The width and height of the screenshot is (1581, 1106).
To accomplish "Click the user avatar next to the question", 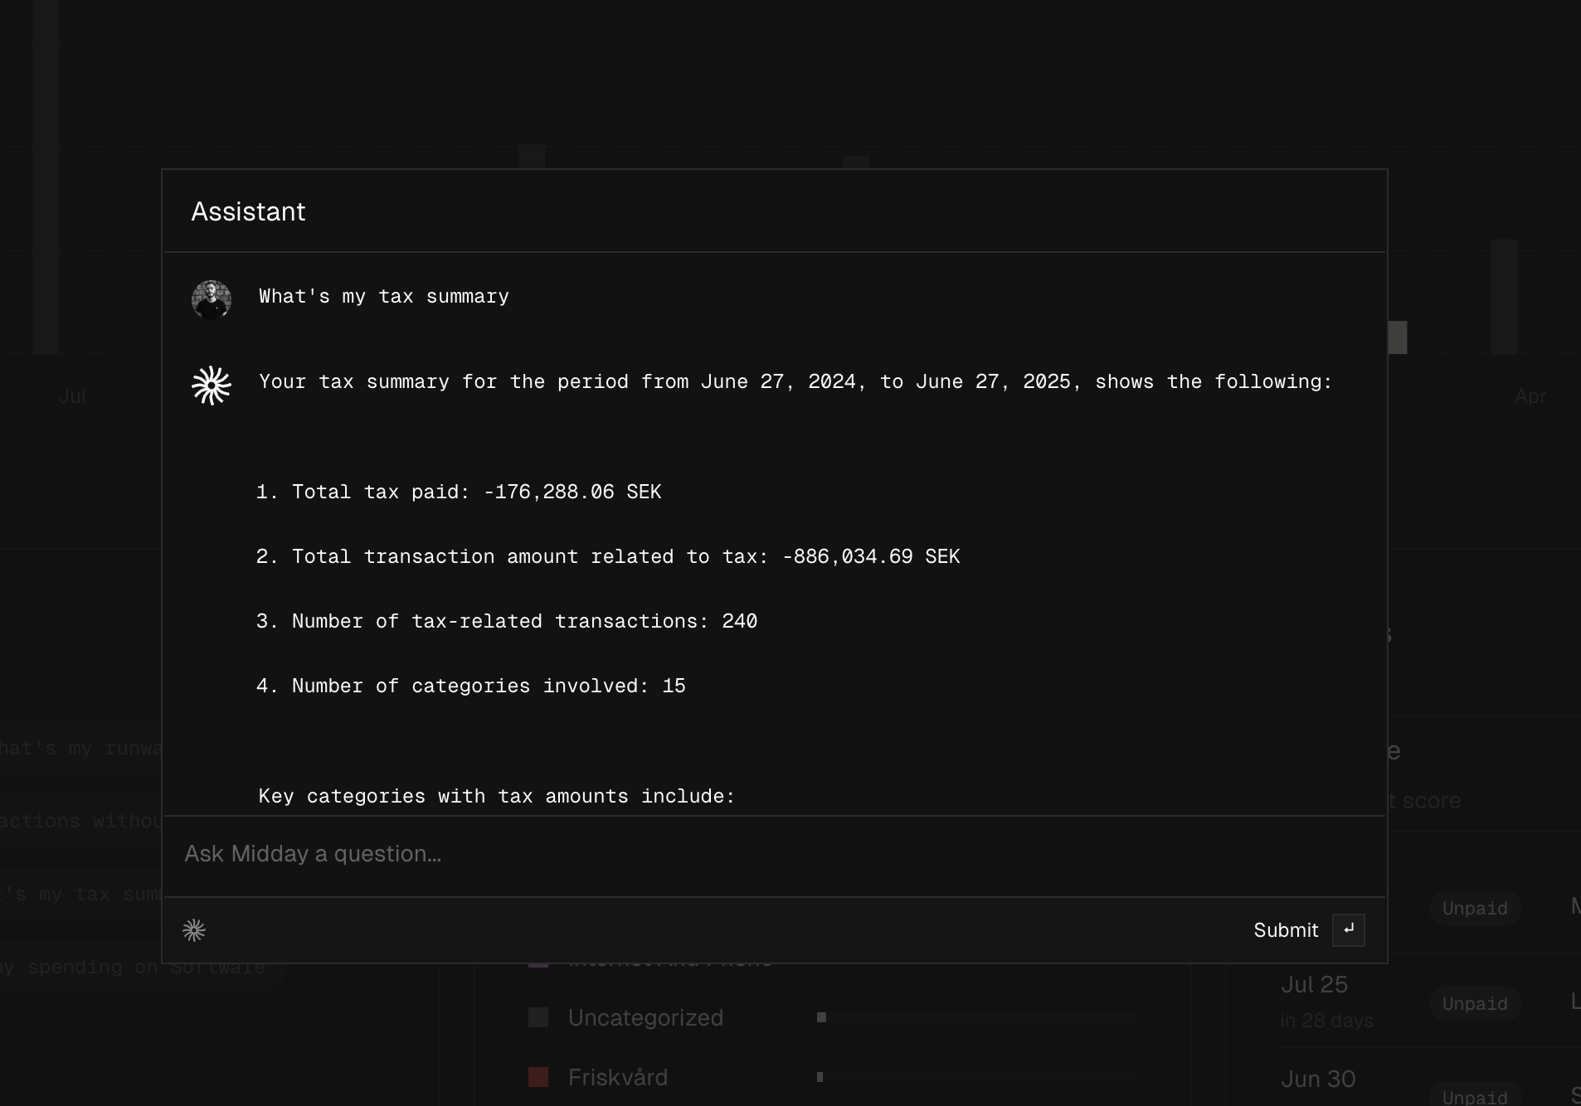I will tap(211, 299).
